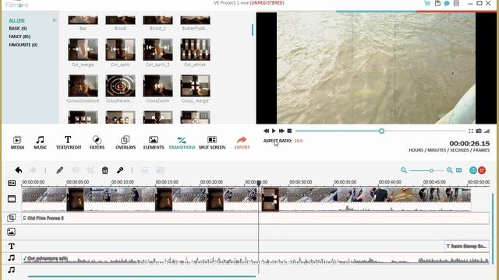
Task: Adjust the timeline zoom slider handle
Action: [431, 170]
